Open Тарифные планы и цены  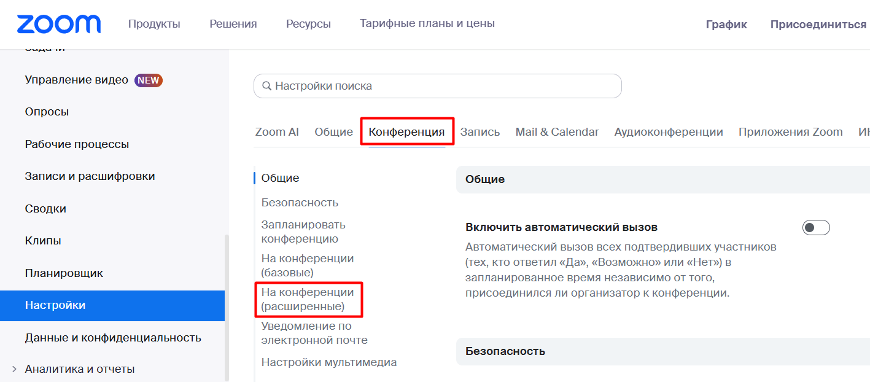(427, 24)
